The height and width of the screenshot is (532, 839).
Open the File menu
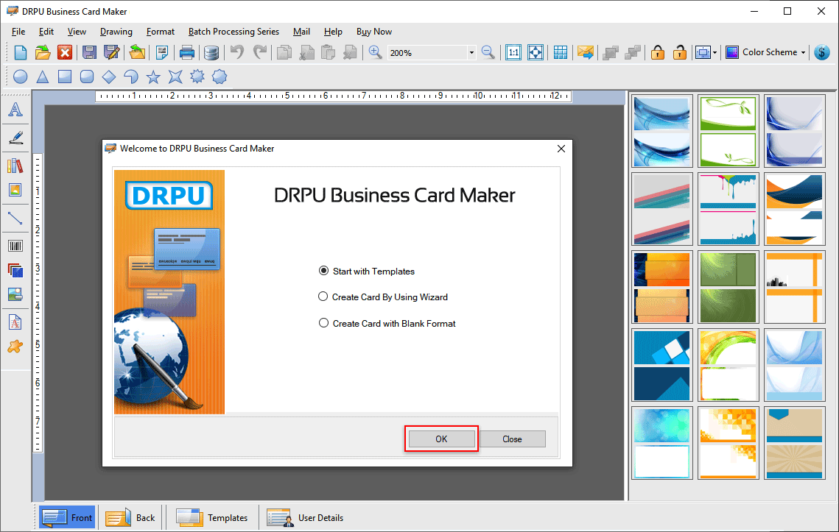18,32
